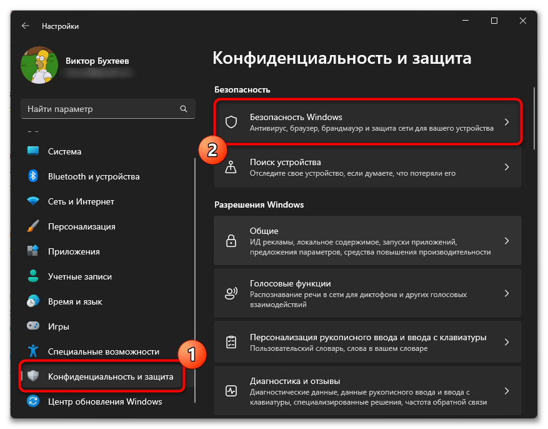
Task: Open Персонализация рукописного ввода card
Action: (x=367, y=342)
